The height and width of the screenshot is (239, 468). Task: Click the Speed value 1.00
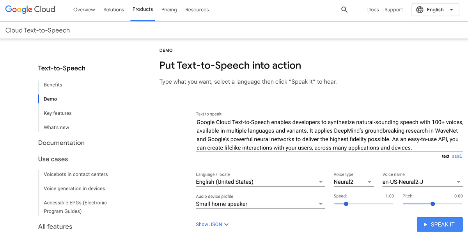[x=390, y=196]
